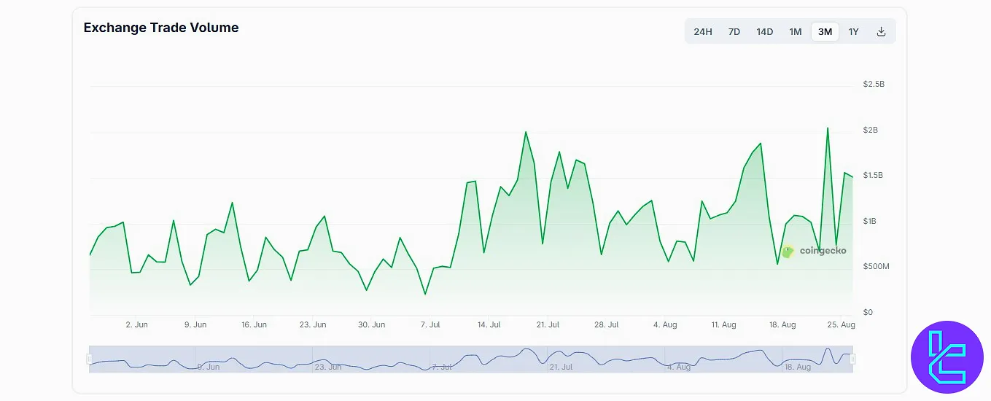
Task: Click the $2B axis label
Action: (x=871, y=130)
